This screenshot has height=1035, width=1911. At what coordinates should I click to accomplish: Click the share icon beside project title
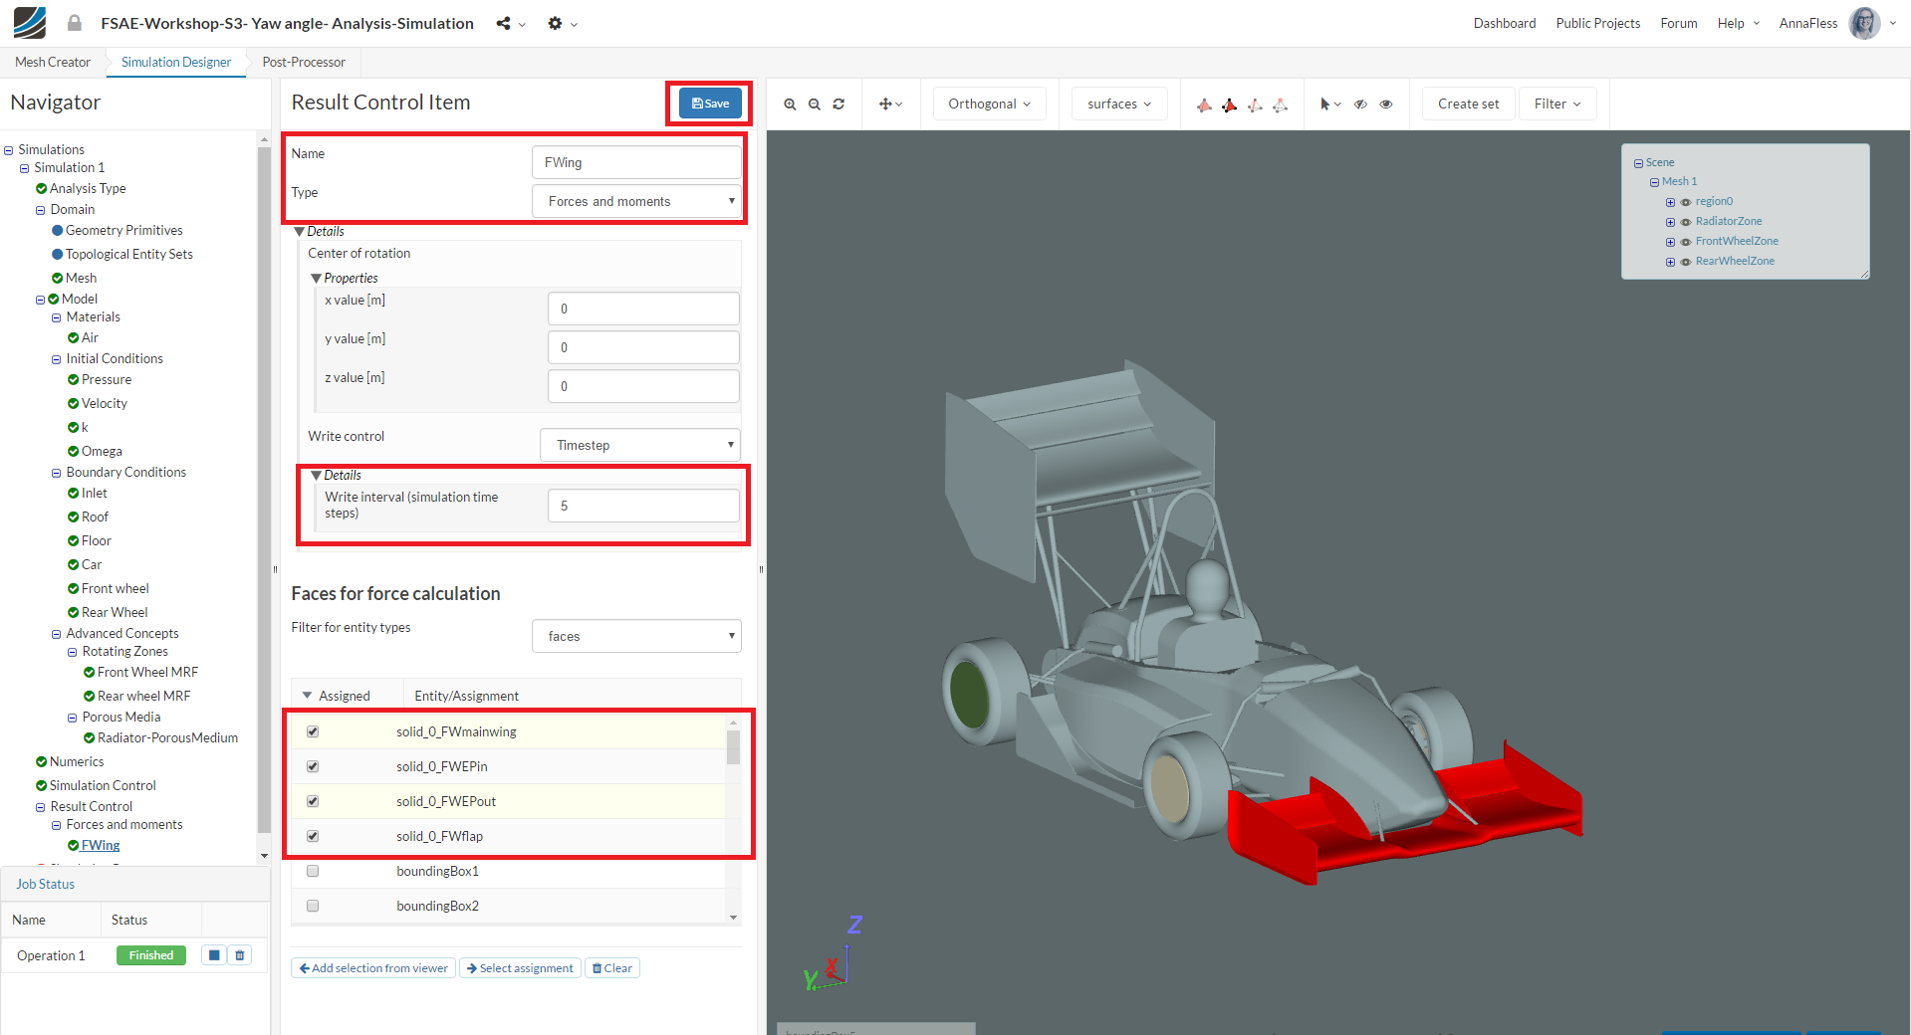coord(504,24)
